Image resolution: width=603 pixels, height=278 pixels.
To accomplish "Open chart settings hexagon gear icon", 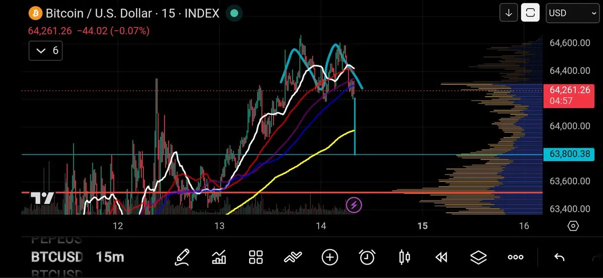I will point(574,226).
